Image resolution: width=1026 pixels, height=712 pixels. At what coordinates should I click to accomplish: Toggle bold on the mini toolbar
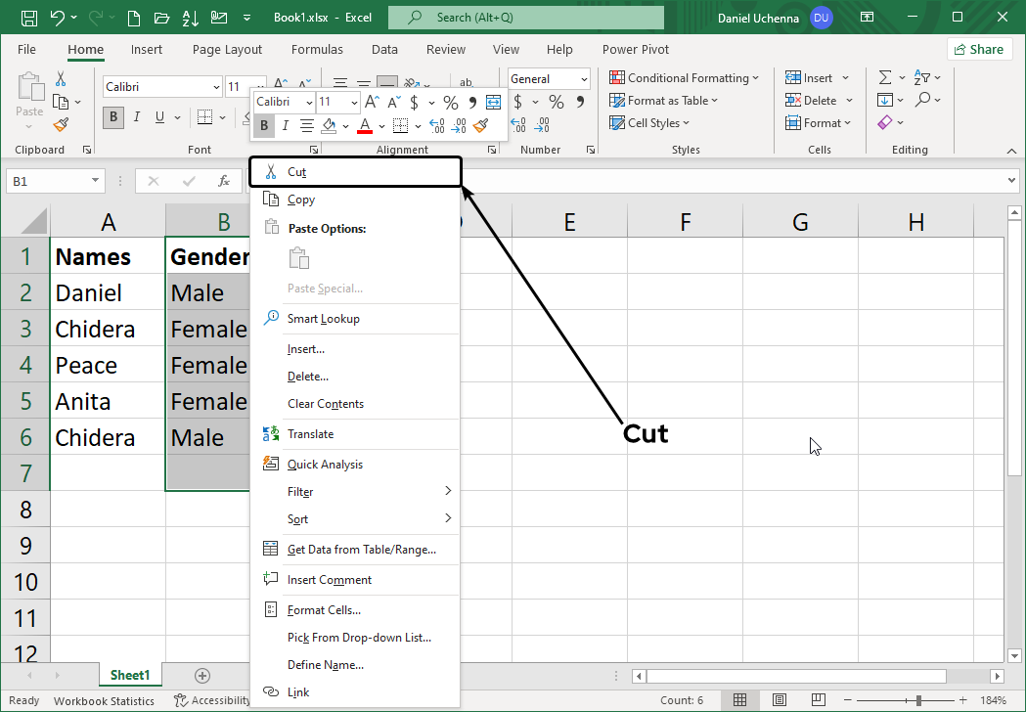pos(263,125)
